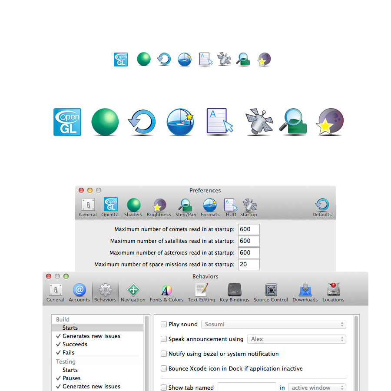Click the large purple moon with star icon
Viewport: 391px width, 391px height.
(x=330, y=122)
